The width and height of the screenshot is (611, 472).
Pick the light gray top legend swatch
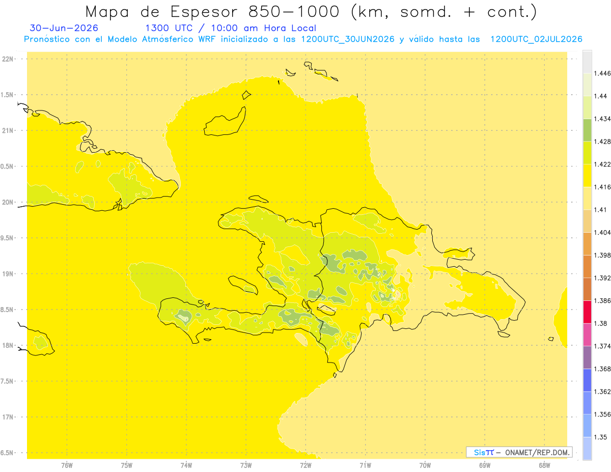pyautogui.click(x=587, y=62)
